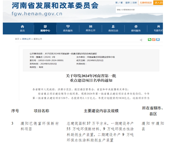Click the open book icon above 政务公开
The width and height of the screenshot is (172, 146).
91,26
